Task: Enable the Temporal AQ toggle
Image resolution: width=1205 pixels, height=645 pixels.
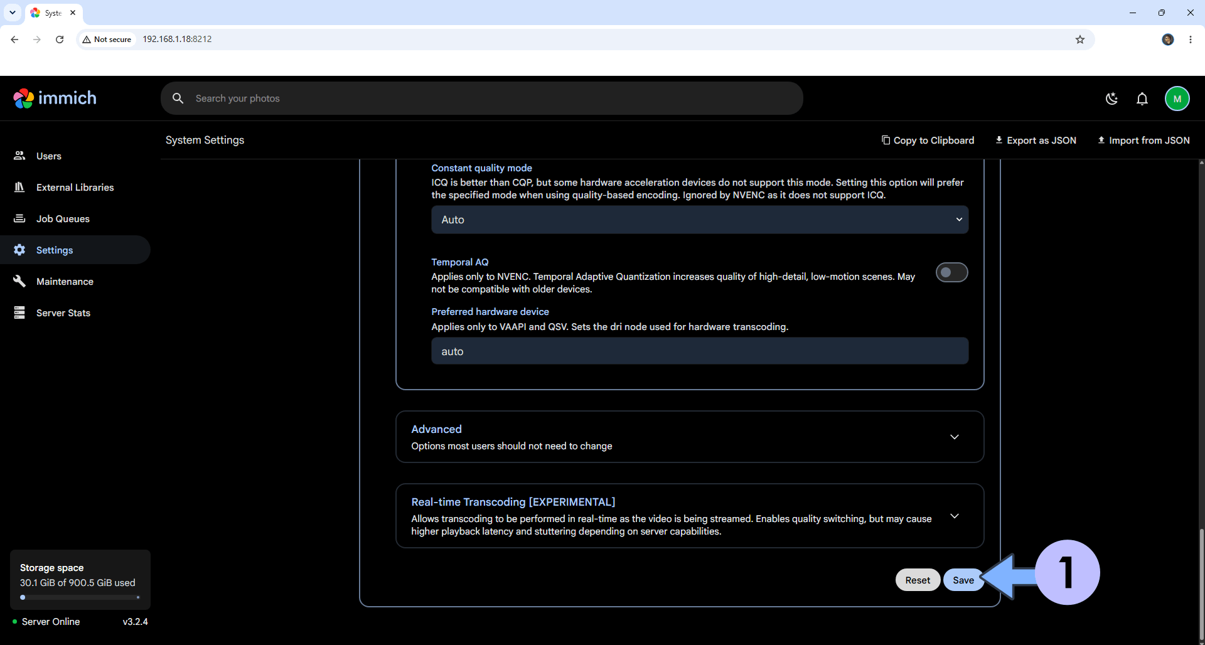Action: 952,272
